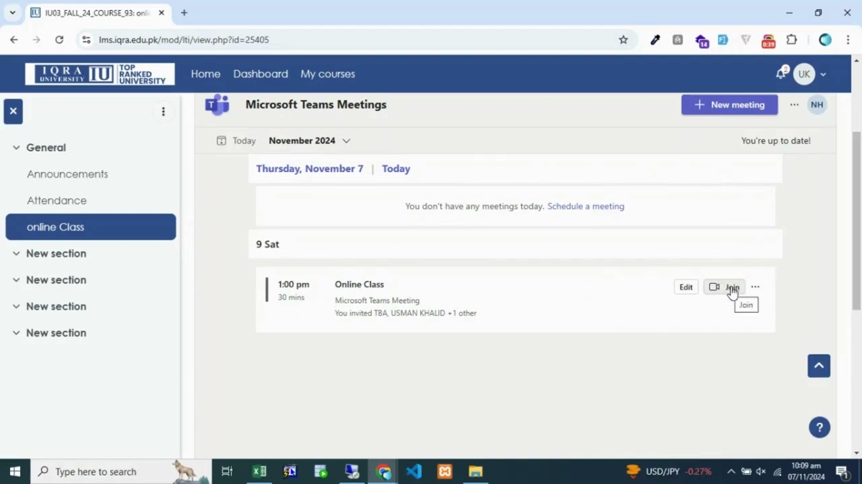The width and height of the screenshot is (862, 484).
Task: Open XAMPP from the taskbar
Action: point(444,471)
